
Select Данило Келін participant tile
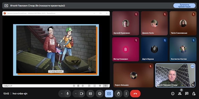coord(154,23)
